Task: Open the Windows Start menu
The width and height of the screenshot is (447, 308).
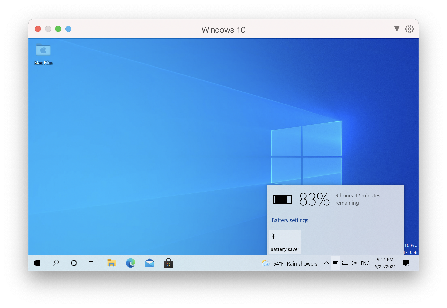Action: pos(37,263)
